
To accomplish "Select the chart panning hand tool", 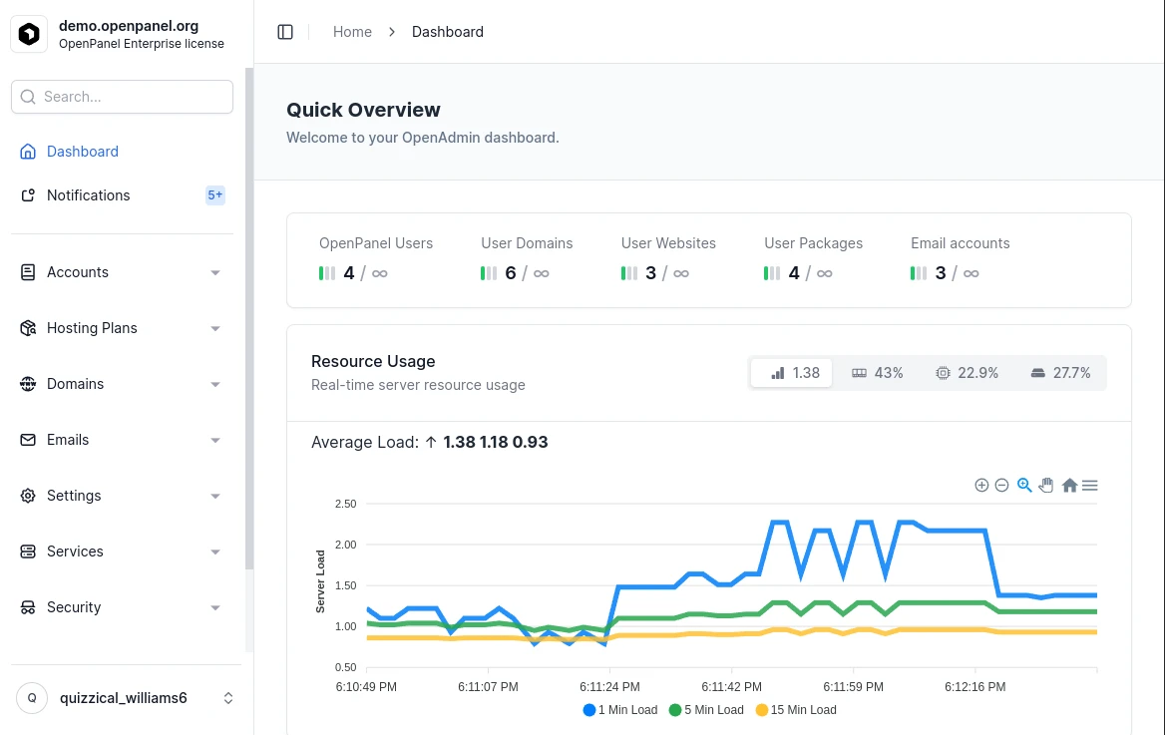I will pos(1046,486).
